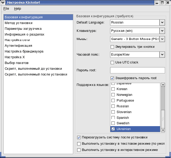Close the Kickstart window
171x158 pixels.
point(168,3)
